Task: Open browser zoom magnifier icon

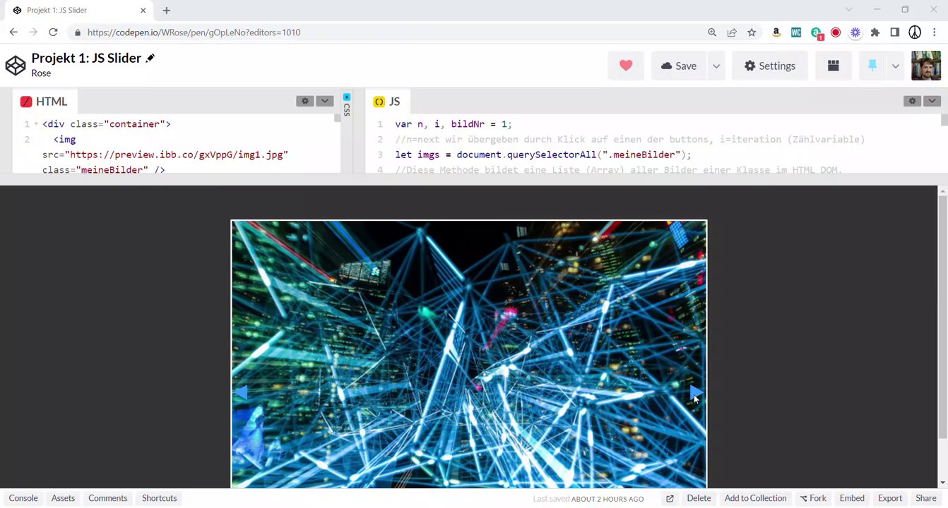Action: click(712, 32)
